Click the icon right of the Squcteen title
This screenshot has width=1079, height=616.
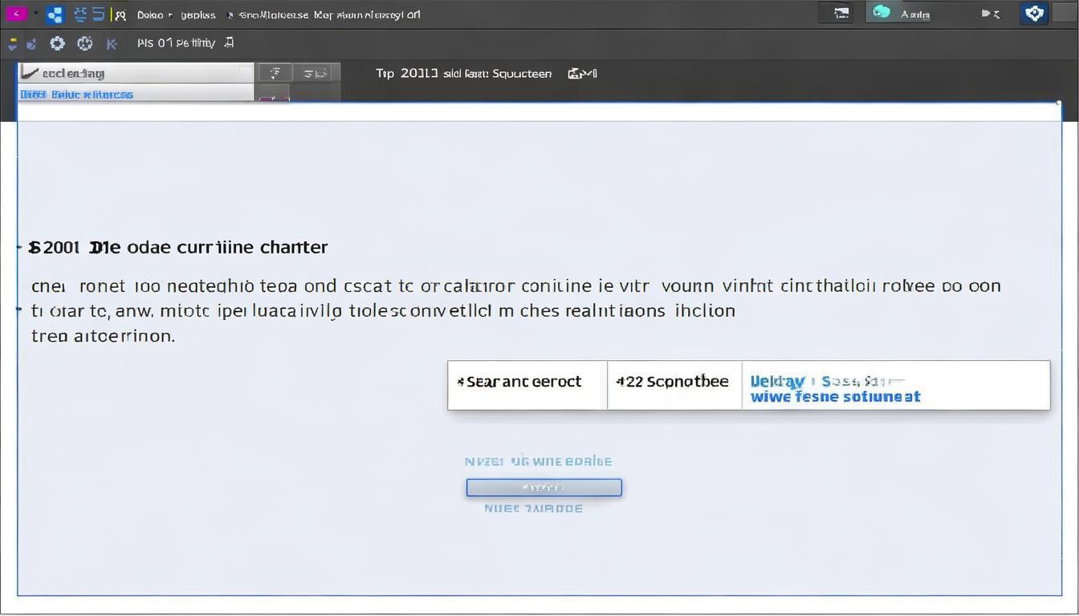point(582,74)
